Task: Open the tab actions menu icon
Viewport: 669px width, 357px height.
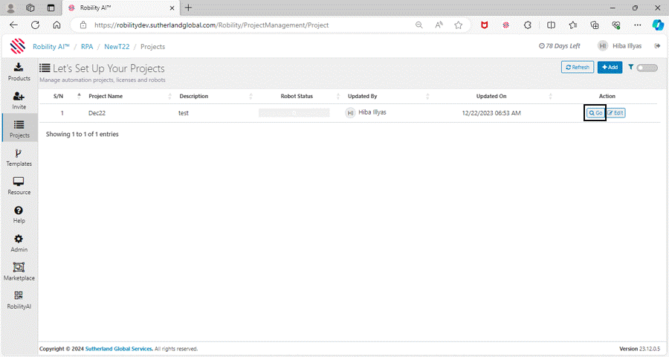Action: [51, 7]
